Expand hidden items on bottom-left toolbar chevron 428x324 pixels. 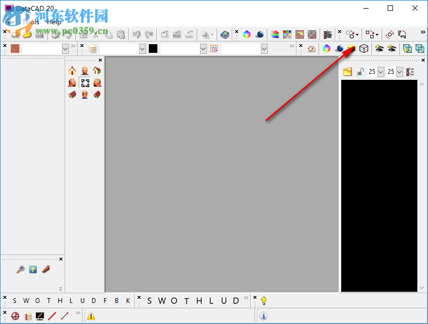pos(78,313)
